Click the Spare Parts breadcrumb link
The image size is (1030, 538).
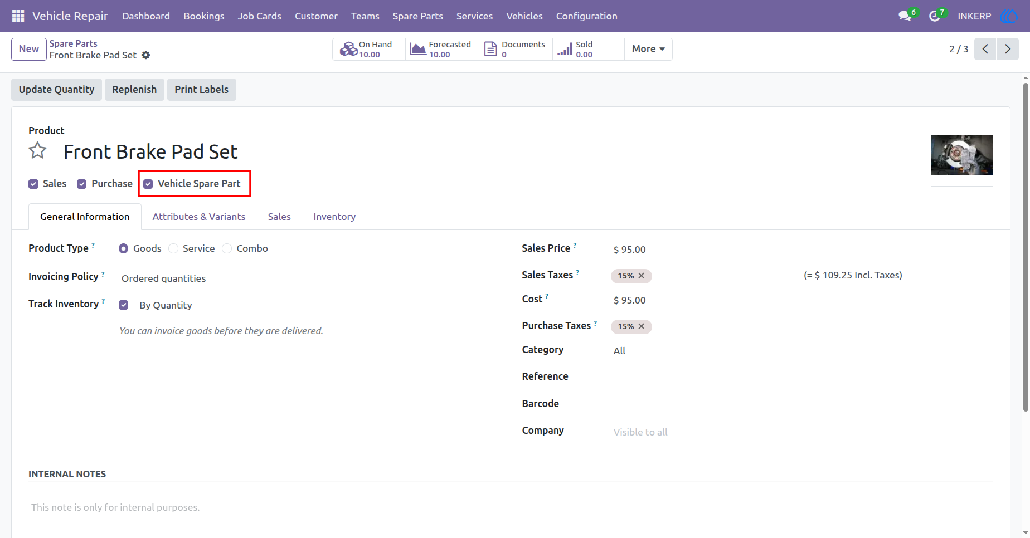(73, 43)
